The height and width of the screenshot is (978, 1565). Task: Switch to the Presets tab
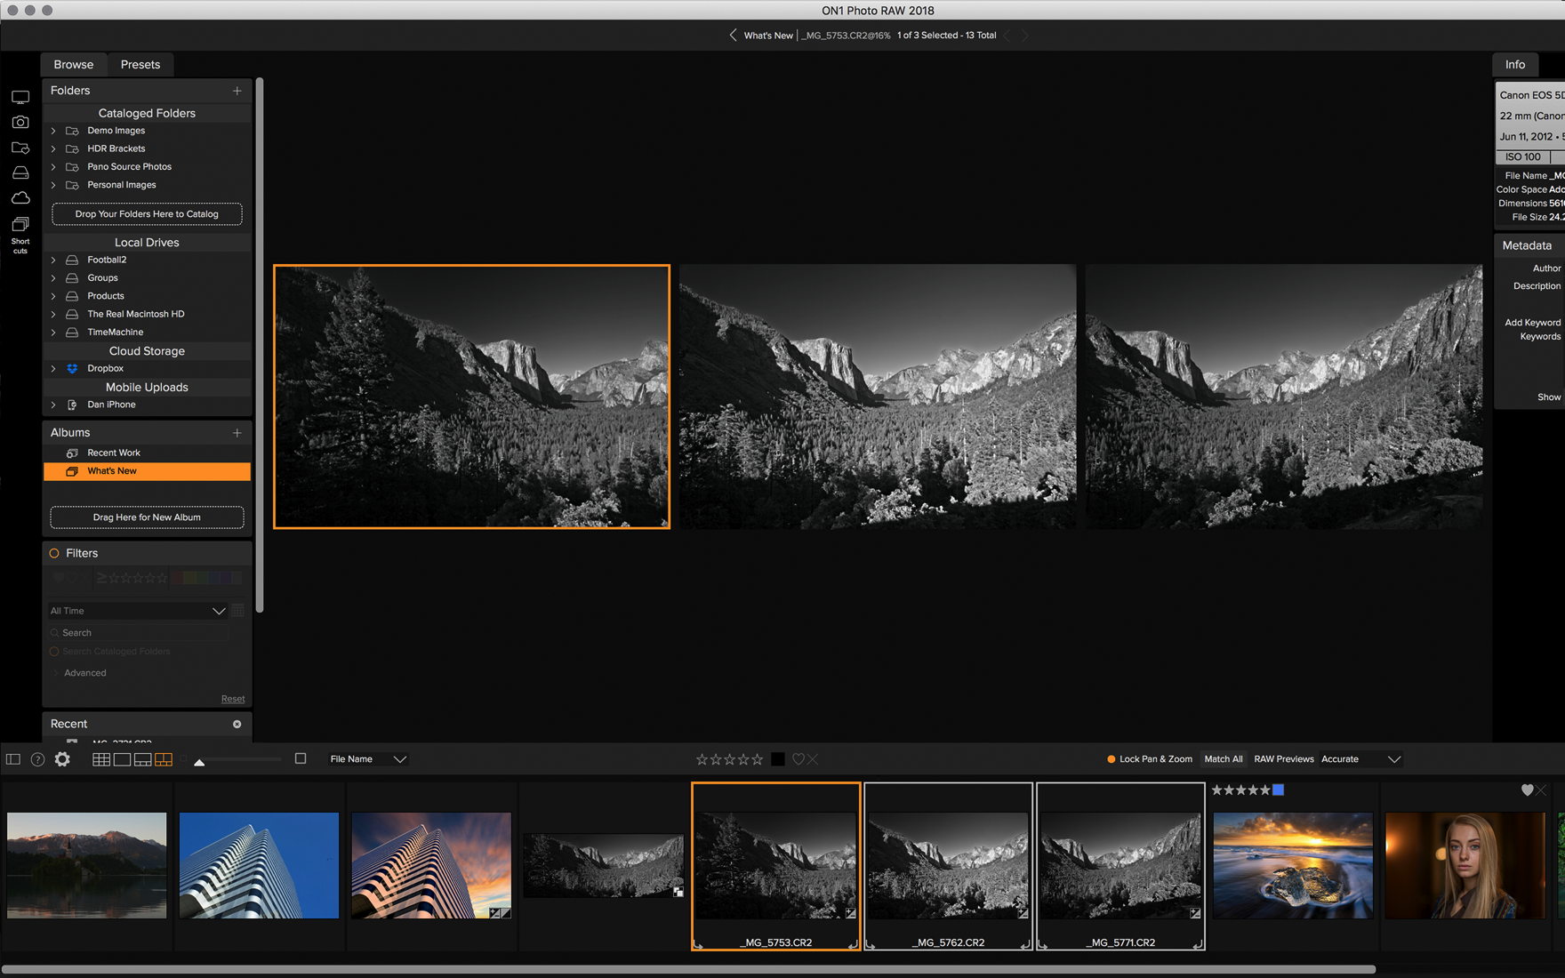coord(140,65)
